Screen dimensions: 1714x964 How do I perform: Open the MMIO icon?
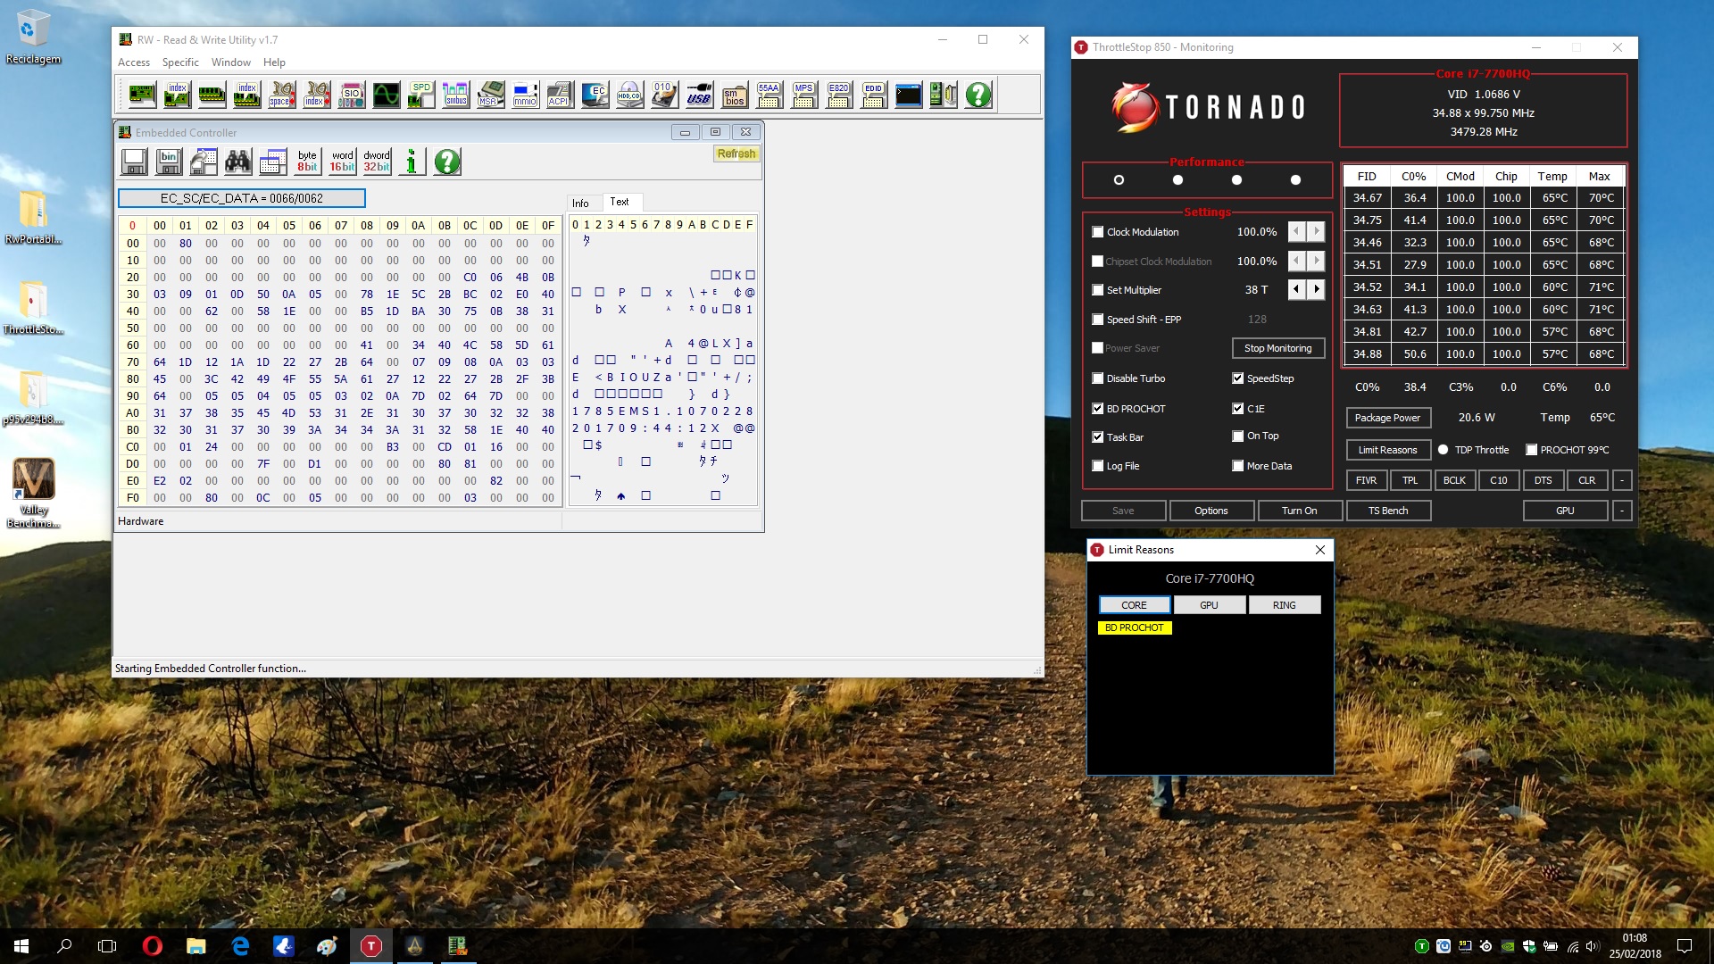tap(525, 94)
